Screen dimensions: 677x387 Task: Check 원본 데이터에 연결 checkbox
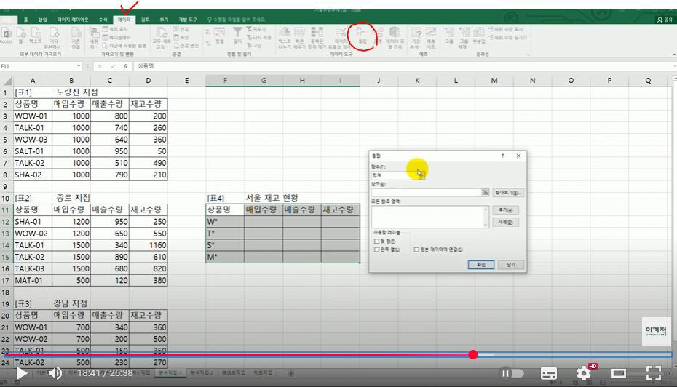point(416,250)
